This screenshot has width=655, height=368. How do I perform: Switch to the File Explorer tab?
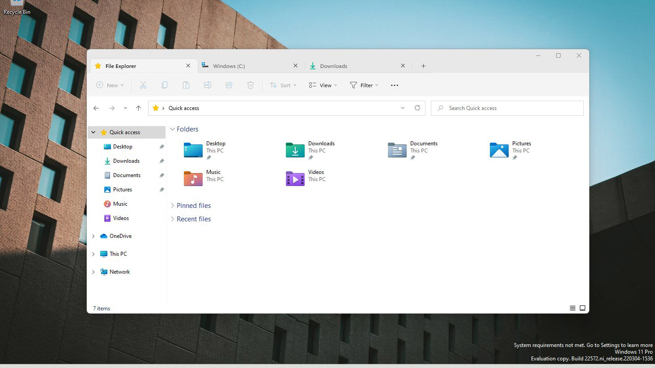[143, 66]
